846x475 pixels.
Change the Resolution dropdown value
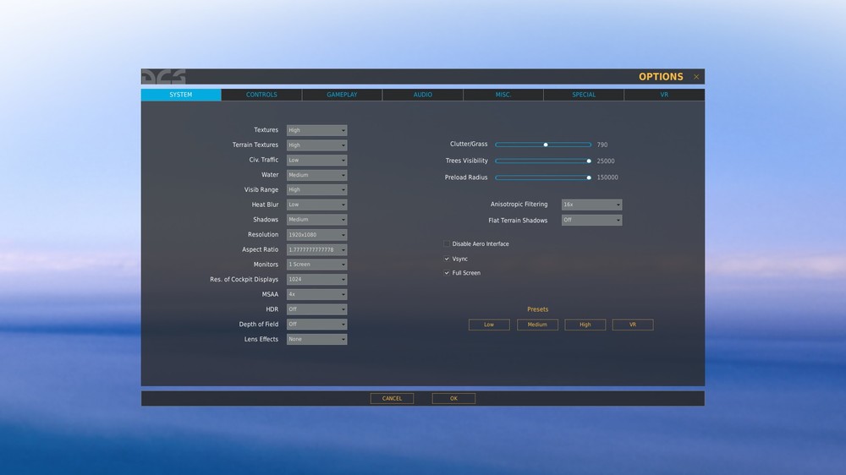[x=316, y=234]
